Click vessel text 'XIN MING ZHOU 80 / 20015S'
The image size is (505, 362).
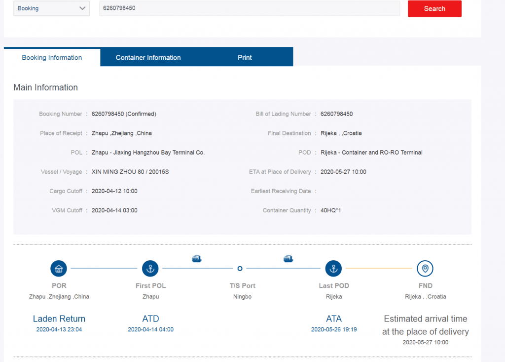pyautogui.click(x=130, y=172)
